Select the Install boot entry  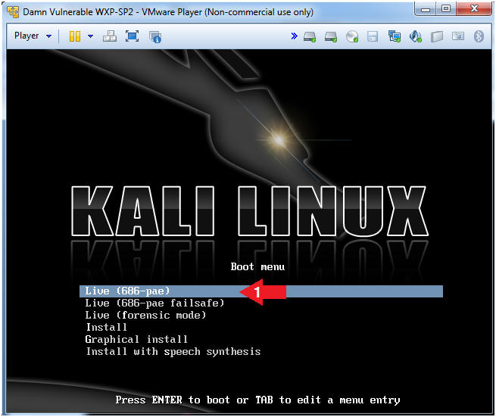click(107, 327)
